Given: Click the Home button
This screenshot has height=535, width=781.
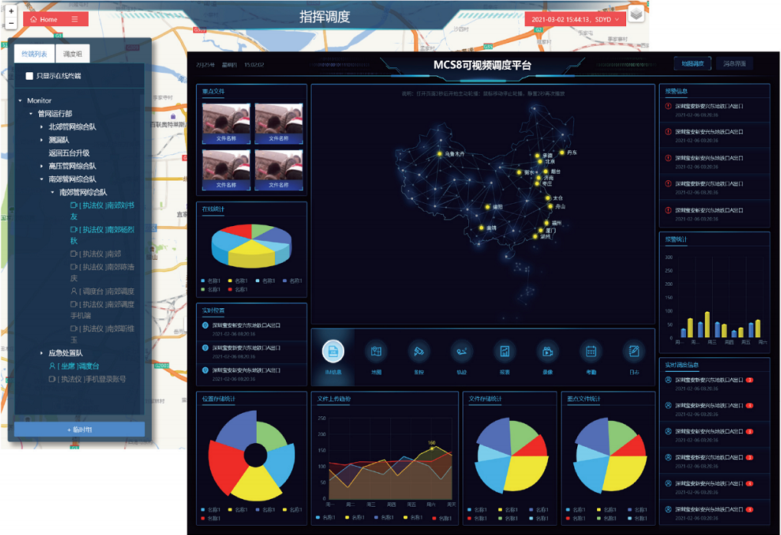Looking at the screenshot, I should (x=44, y=19).
